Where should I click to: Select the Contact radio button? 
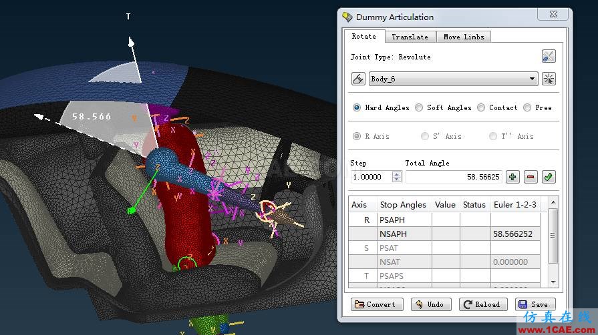(481, 107)
